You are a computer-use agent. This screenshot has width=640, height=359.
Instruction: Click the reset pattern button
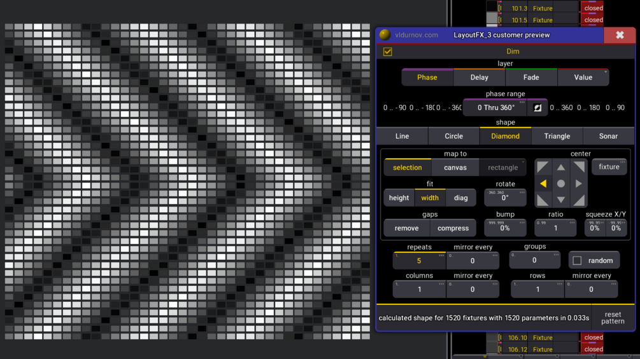(x=613, y=318)
